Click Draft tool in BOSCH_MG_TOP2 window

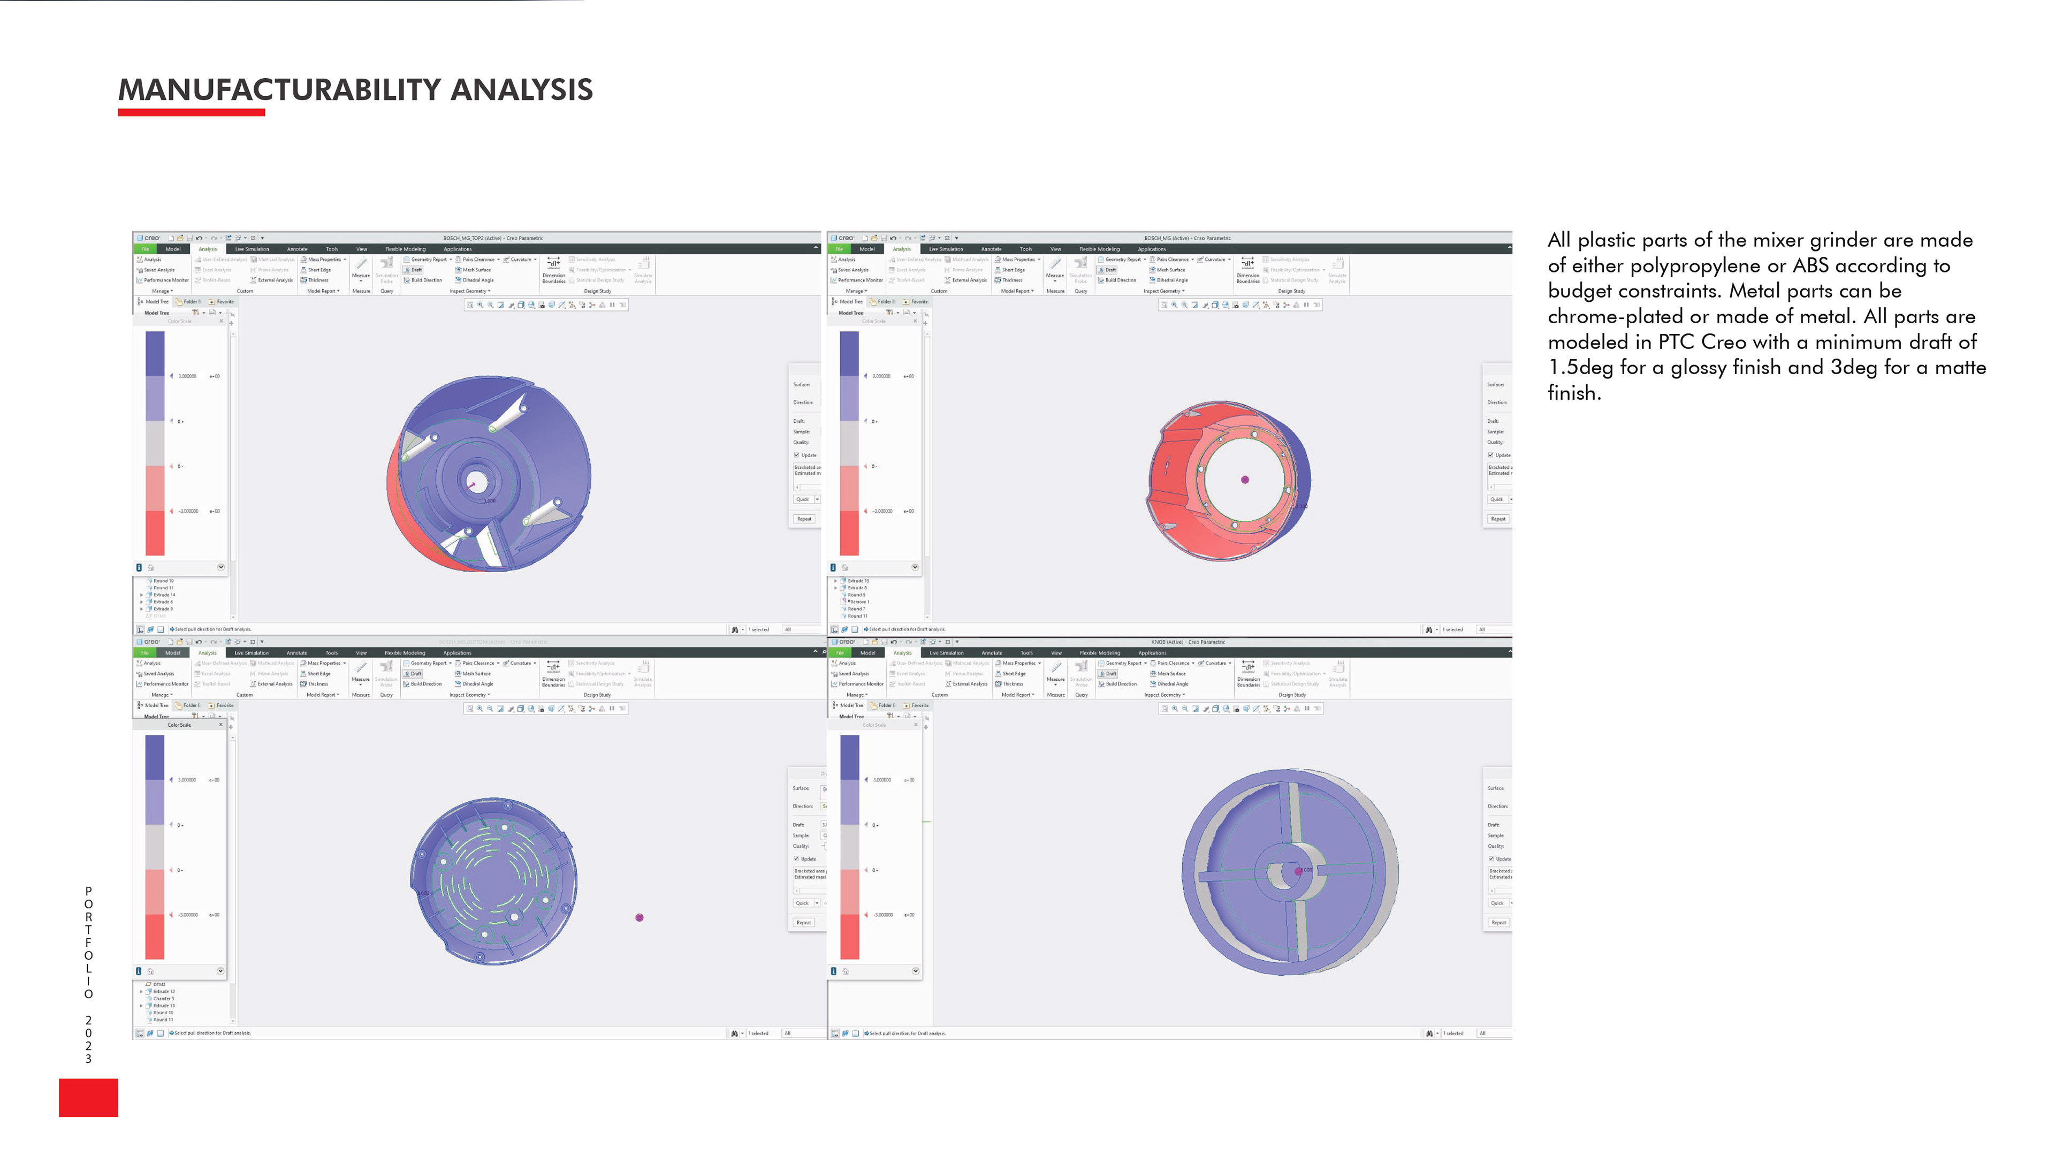pyautogui.click(x=414, y=270)
